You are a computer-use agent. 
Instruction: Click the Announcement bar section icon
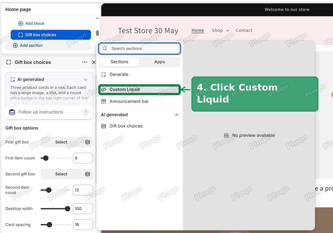(x=104, y=102)
